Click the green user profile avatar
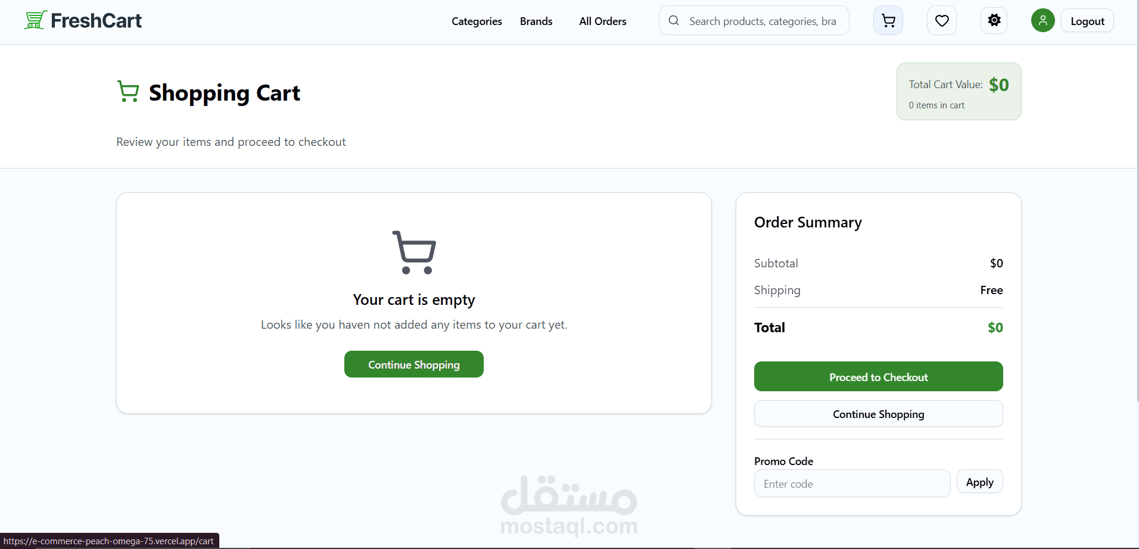The image size is (1139, 549). (1042, 21)
